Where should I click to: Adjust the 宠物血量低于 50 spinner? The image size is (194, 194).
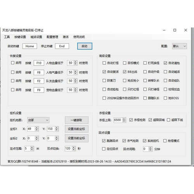(x=72, y=90)
